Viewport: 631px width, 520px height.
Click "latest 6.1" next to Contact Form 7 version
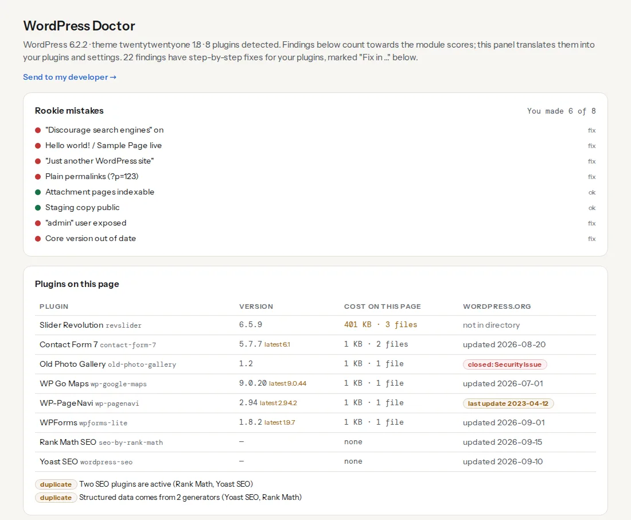pos(277,344)
